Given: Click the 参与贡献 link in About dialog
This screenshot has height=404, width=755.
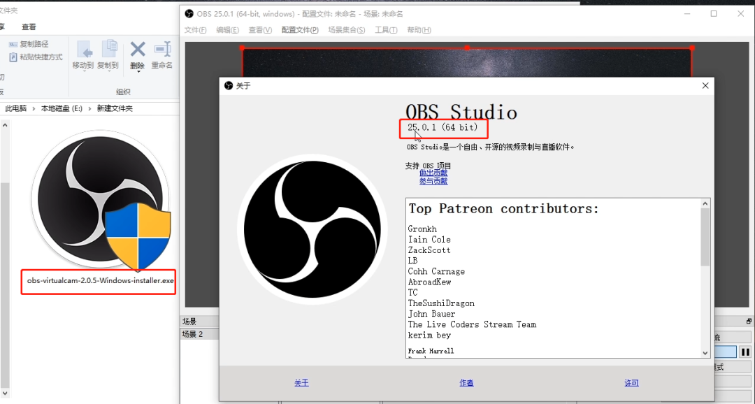Looking at the screenshot, I should 433,181.
